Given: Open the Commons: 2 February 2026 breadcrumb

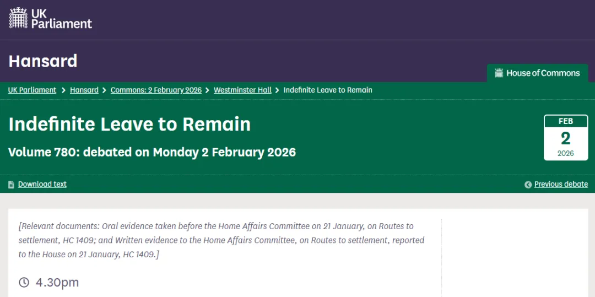Looking at the screenshot, I should 156,90.
